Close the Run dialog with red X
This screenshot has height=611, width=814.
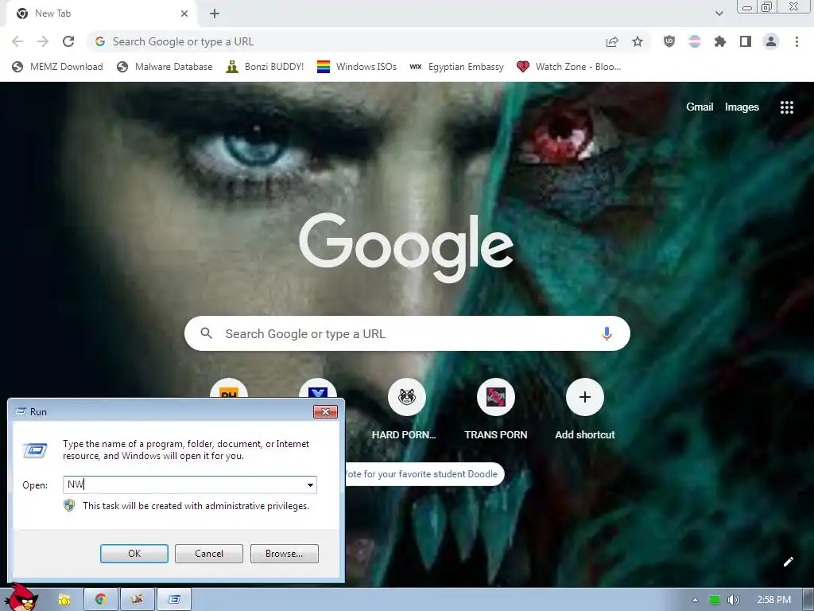point(325,411)
